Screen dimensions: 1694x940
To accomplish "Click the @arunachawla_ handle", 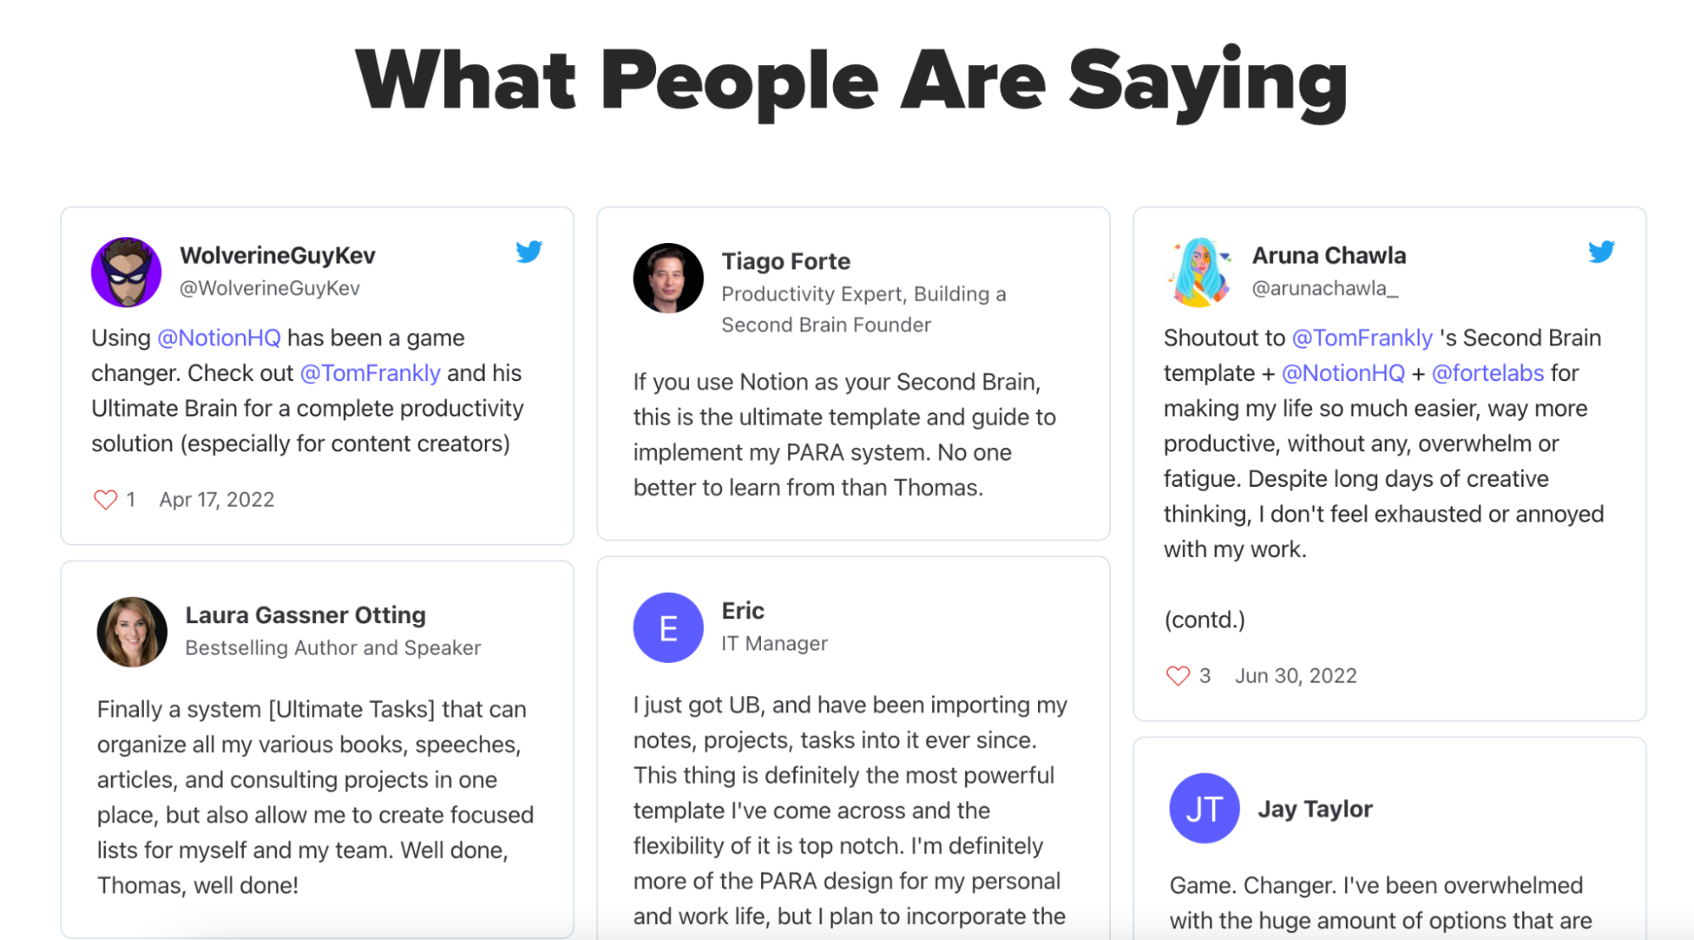I will point(1325,288).
